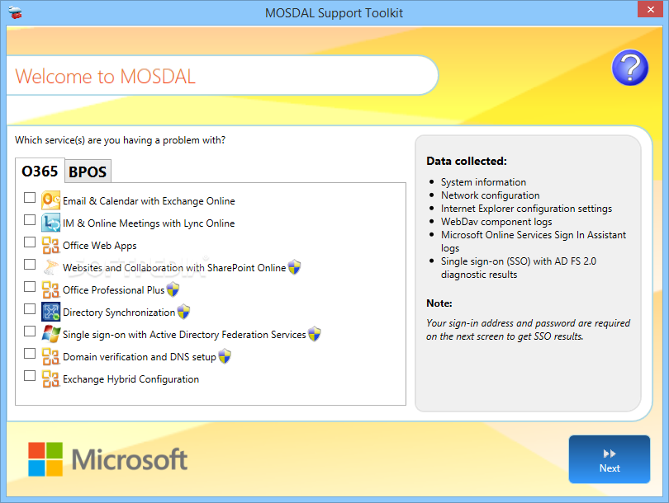Viewport: 669px width, 503px height.
Task: Click the 'MOSDAL Support Toolkit' title text
Action: coord(334,13)
